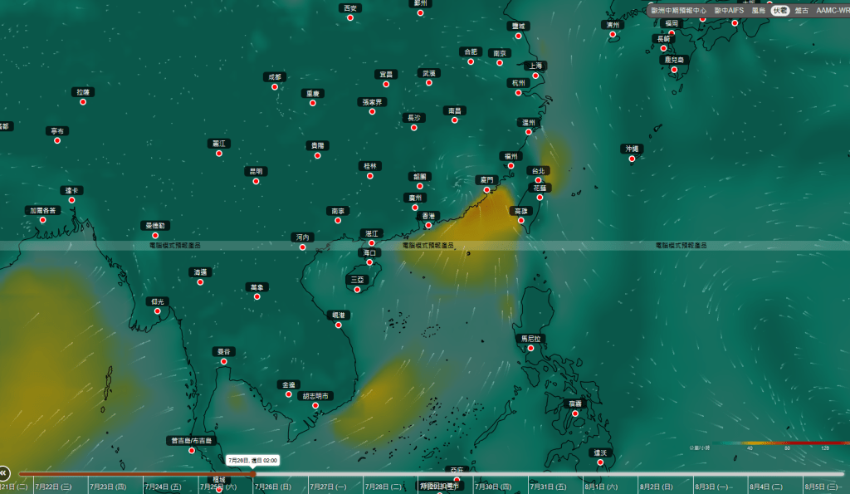Click the red marker for 杭州
This screenshot has width=850, height=494.
[518, 93]
